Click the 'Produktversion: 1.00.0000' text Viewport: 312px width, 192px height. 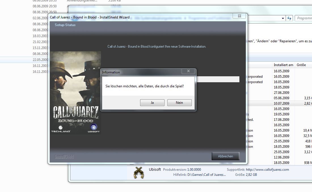[x=182, y=170]
